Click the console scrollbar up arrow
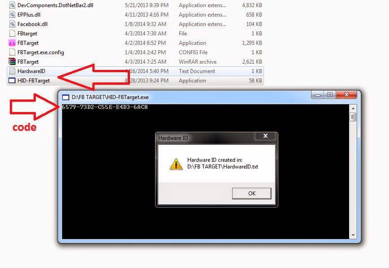Viewport: 389px width, 268px height. tap(353, 109)
